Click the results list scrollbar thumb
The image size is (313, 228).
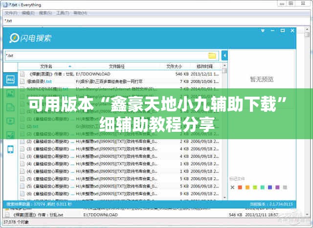pos(224,71)
